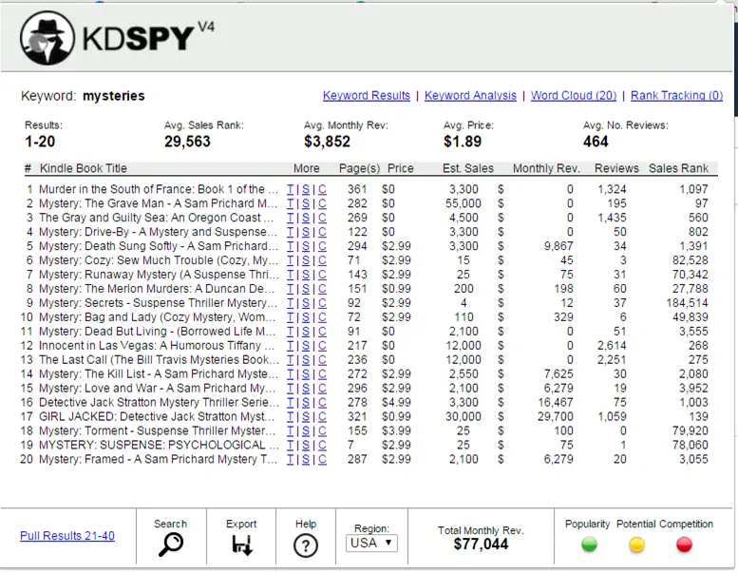Select title GIRL JACKED: Detective Jack Stratton
Screen dimensions: 738x573
[157, 417]
